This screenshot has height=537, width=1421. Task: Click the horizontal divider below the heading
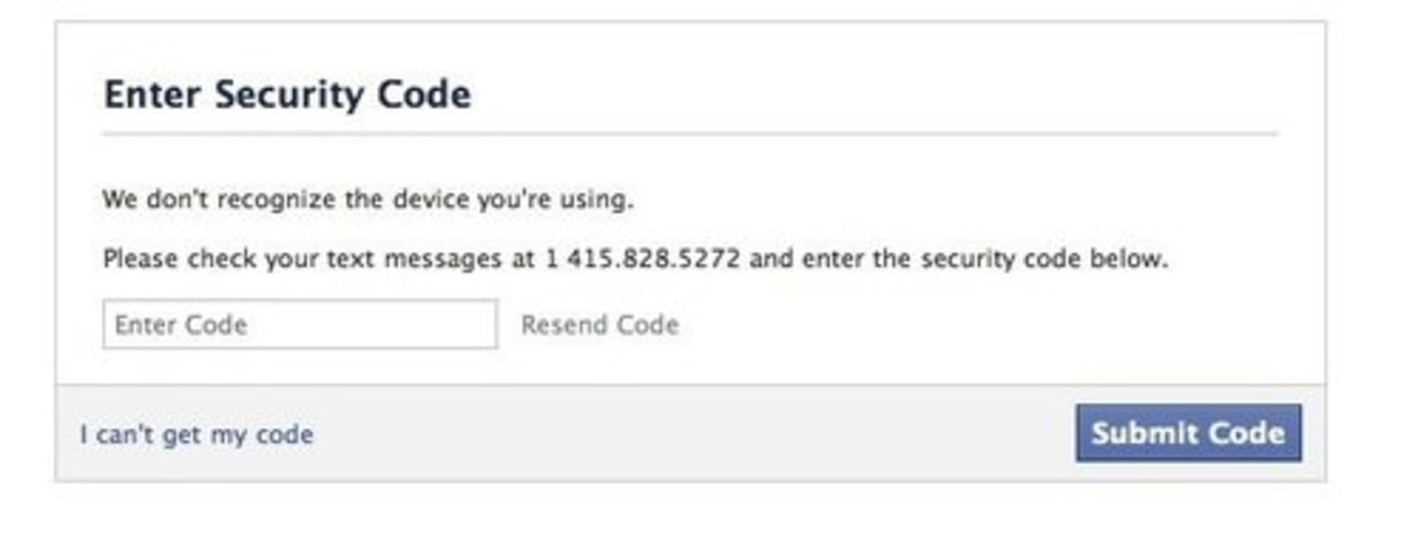pyautogui.click(x=690, y=134)
